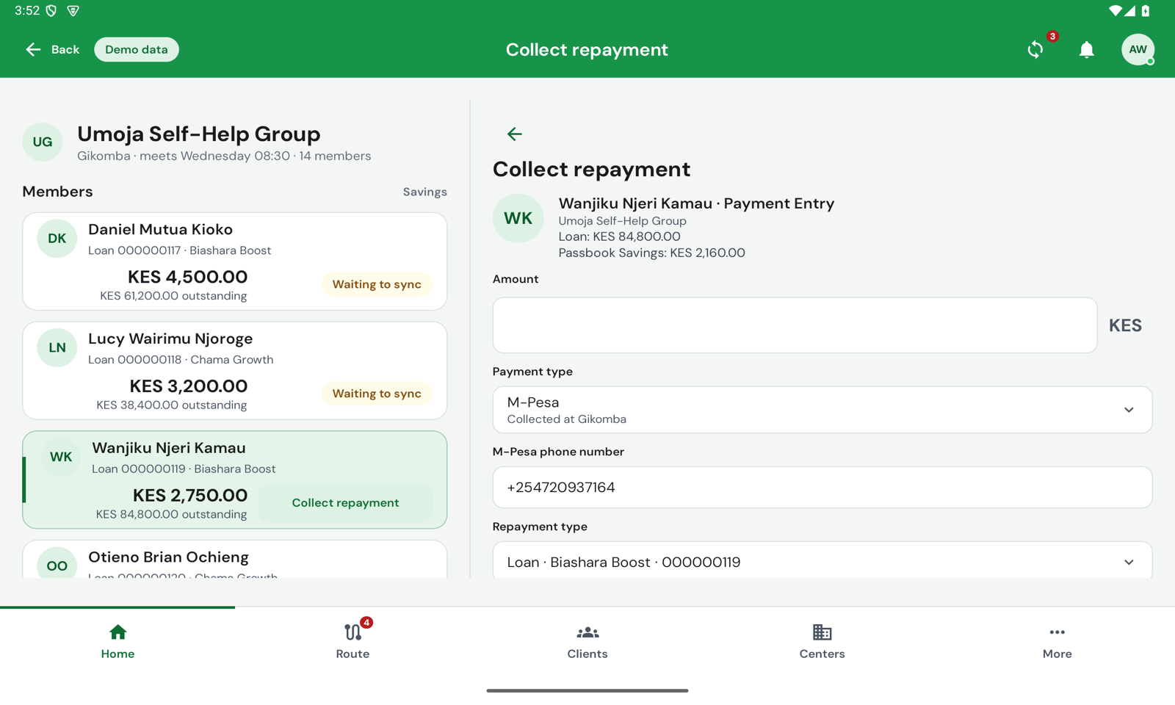Open the notifications bell

click(x=1086, y=49)
